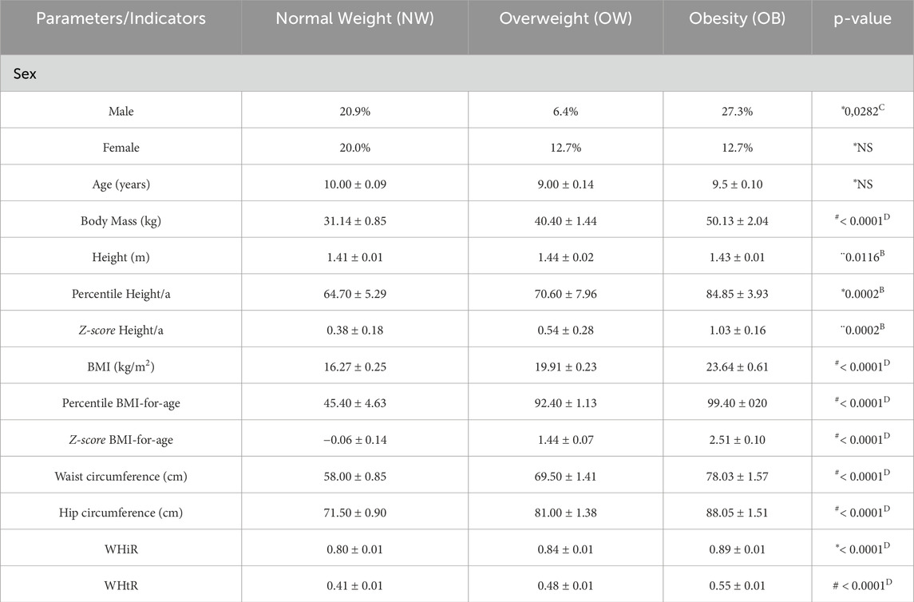Click the Age (years) row label
914x602 pixels.
(x=121, y=184)
